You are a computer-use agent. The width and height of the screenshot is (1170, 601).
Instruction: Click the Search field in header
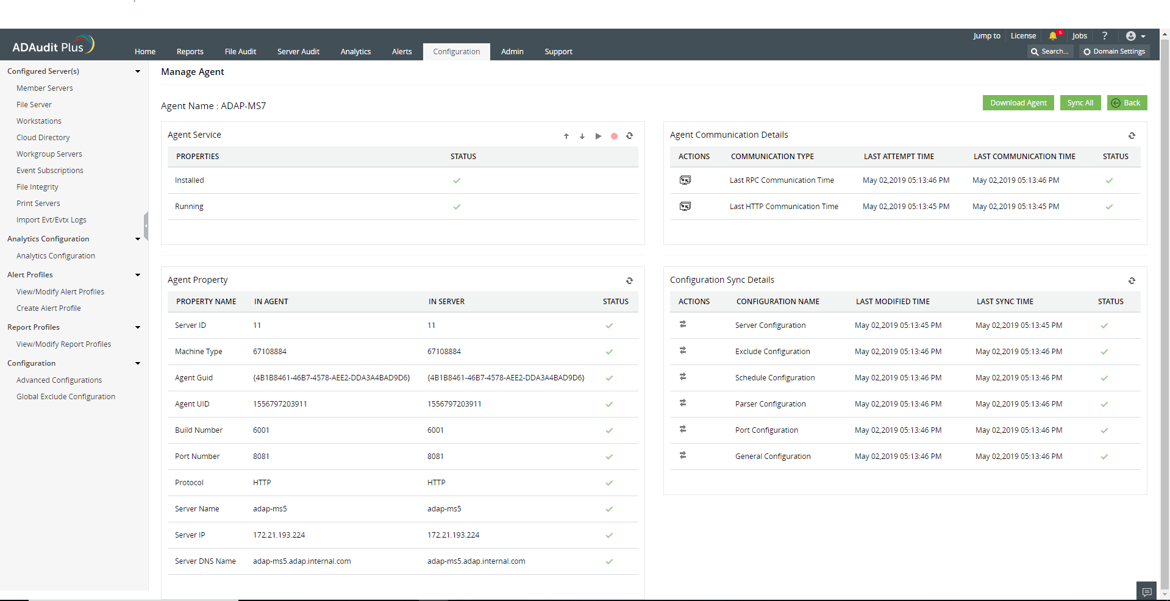(1050, 52)
